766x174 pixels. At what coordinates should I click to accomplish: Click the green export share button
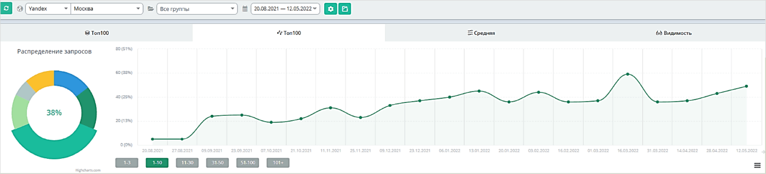tap(345, 9)
